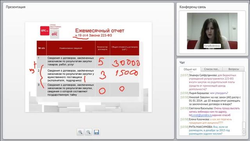Open the Вопросы tab

coord(234,69)
